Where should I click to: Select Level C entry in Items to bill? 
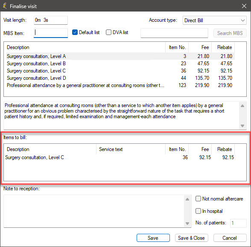click(x=120, y=157)
